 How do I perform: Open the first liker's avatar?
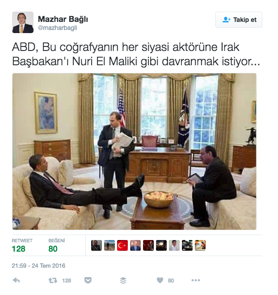click(97, 245)
